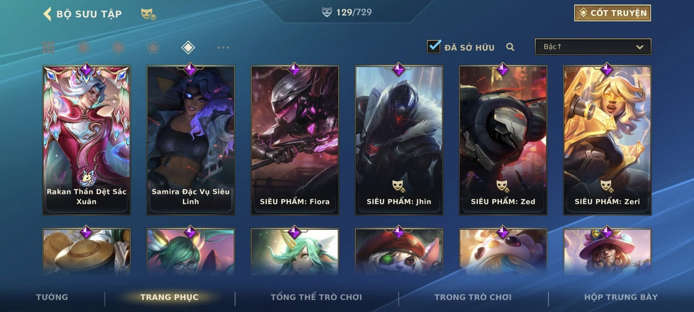The width and height of the screenshot is (694, 312).
Task: Select the pentagon rarity filter icon
Action: (x=153, y=48)
